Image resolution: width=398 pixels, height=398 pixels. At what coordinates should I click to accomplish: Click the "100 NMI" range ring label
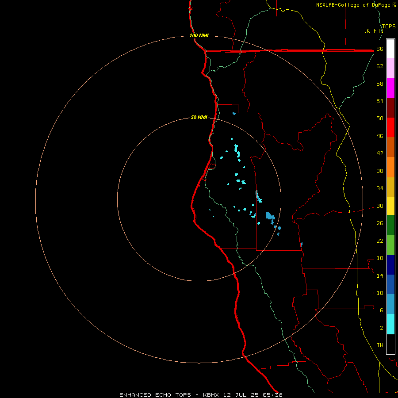coord(199,35)
